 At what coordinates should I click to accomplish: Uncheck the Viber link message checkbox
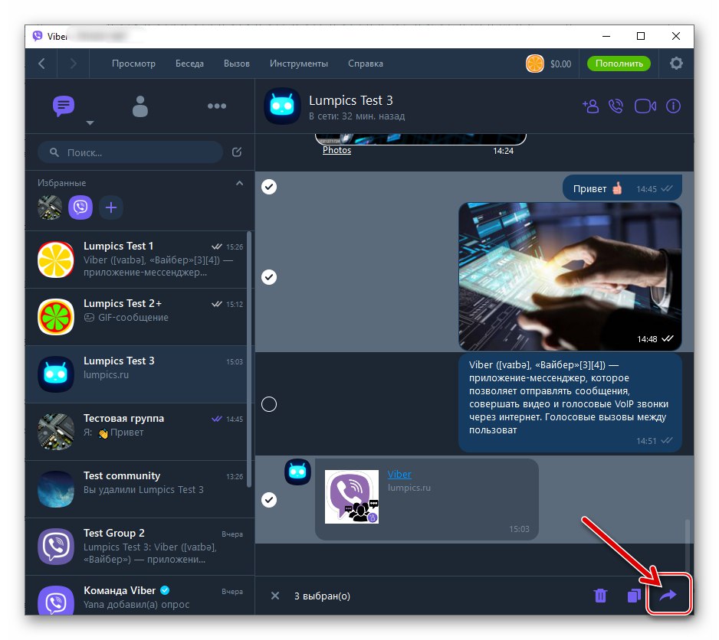click(269, 500)
